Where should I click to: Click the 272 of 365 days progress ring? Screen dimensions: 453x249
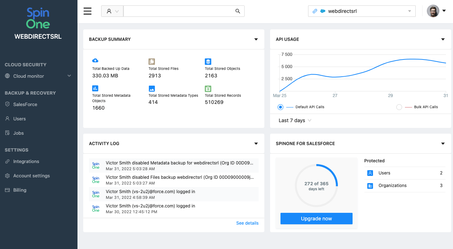click(x=316, y=186)
